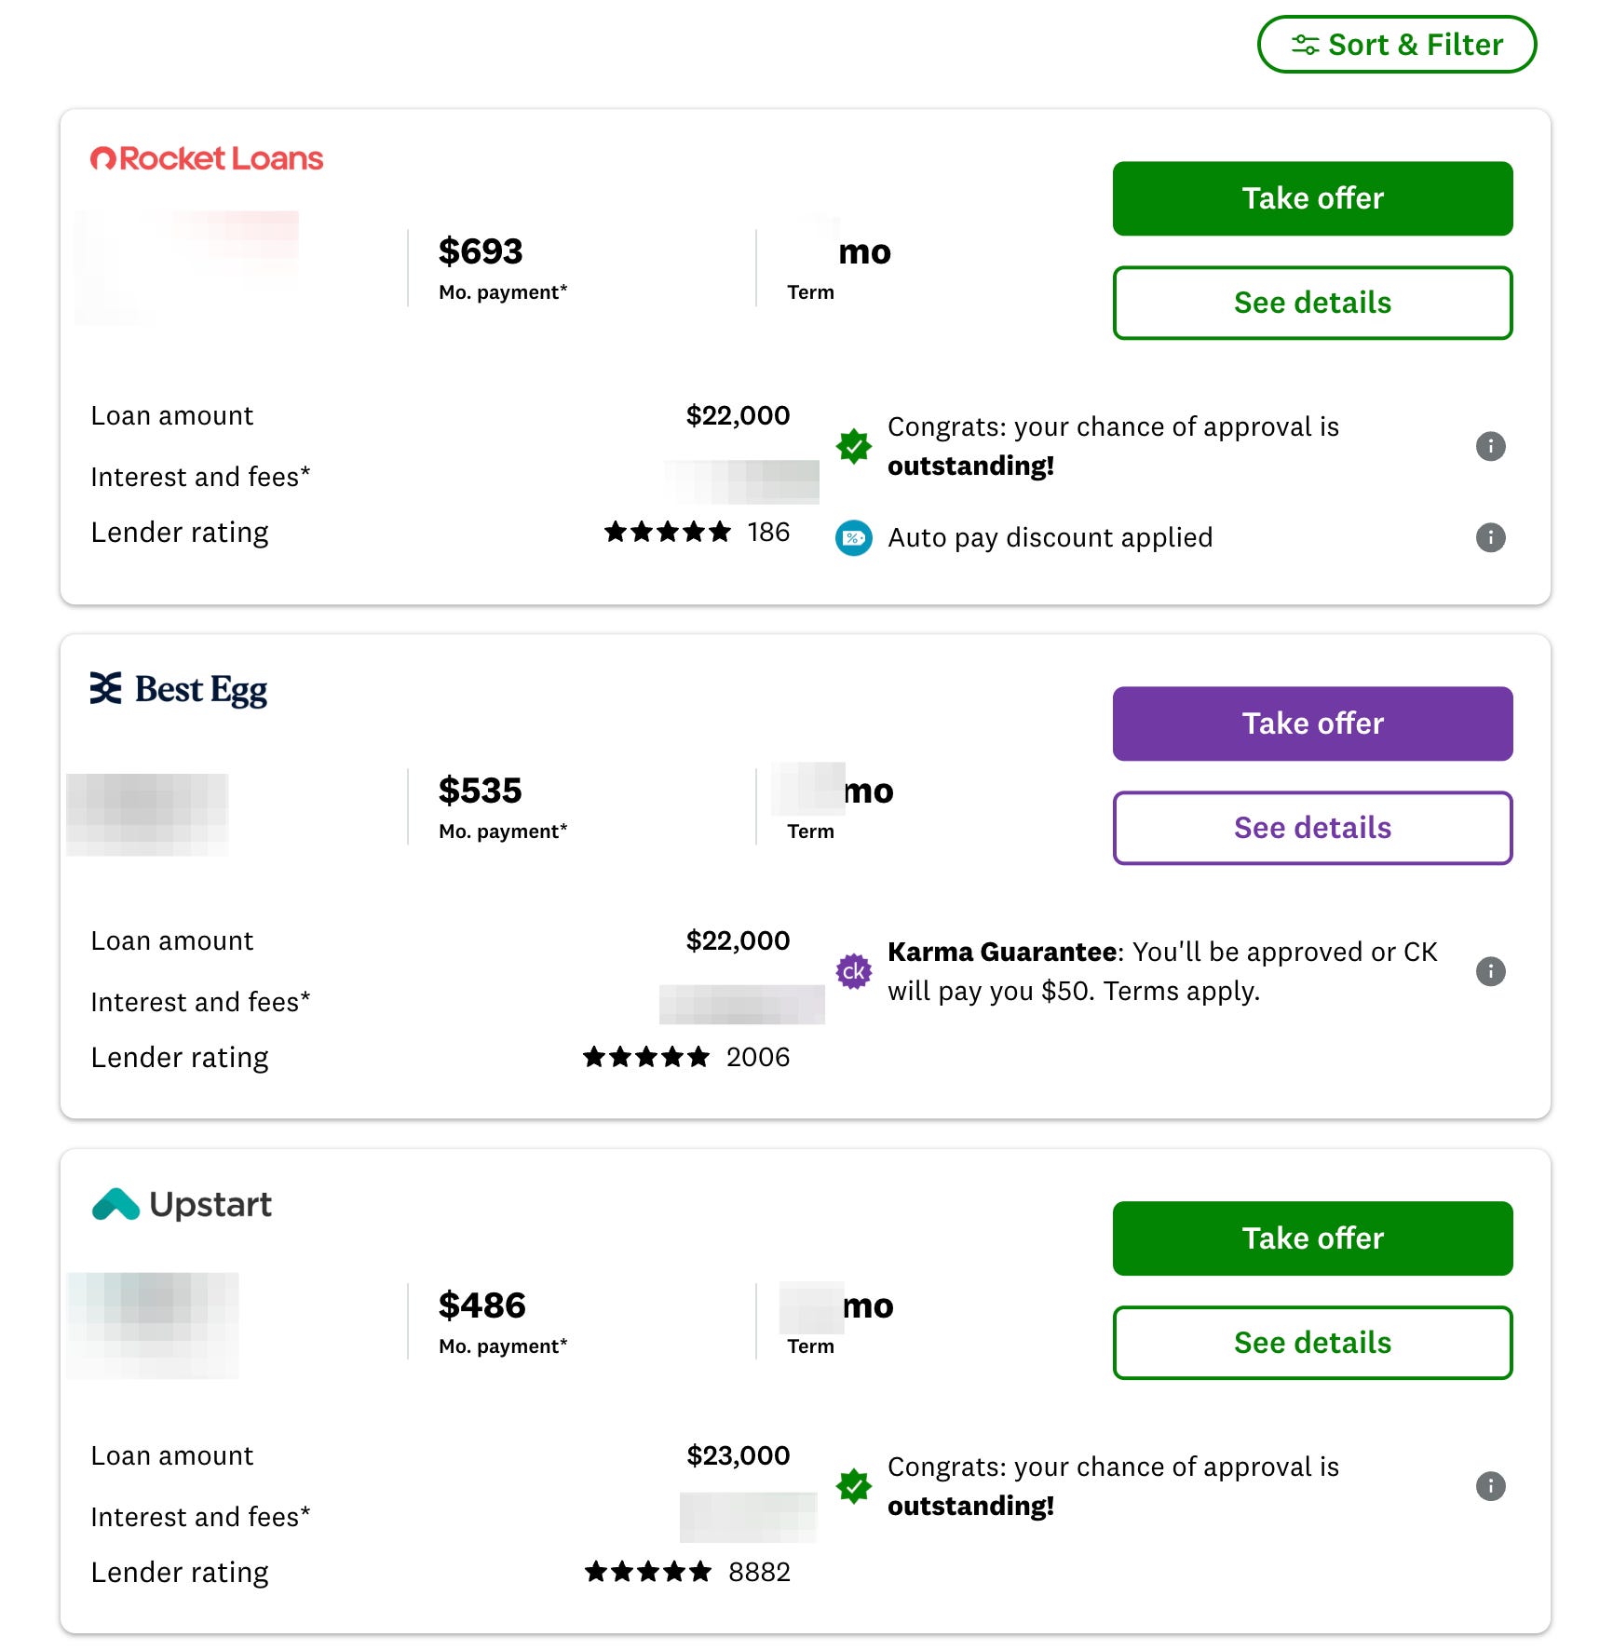Click info icon beside Rocket Loans approval message

(1490, 446)
